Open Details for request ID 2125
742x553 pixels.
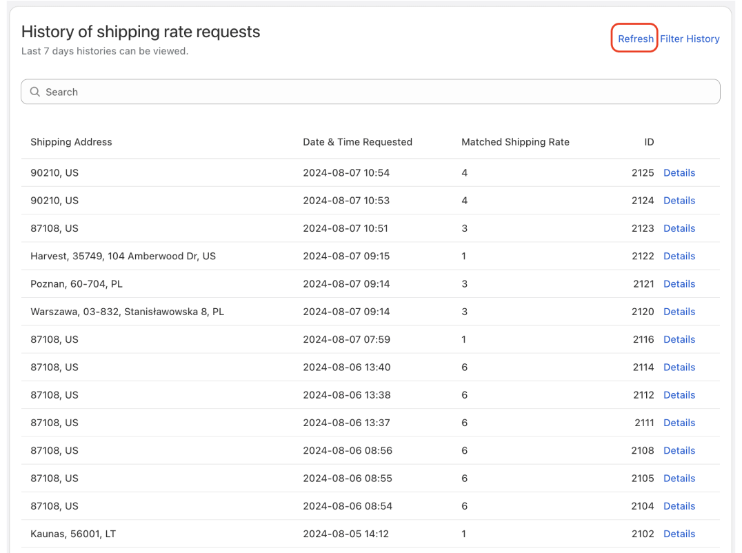(679, 172)
